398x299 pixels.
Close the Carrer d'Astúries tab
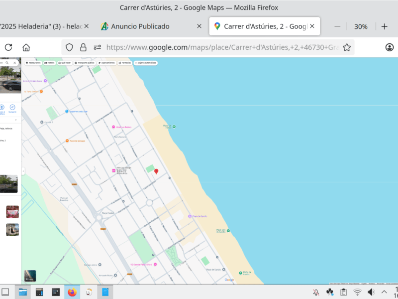coord(312,26)
